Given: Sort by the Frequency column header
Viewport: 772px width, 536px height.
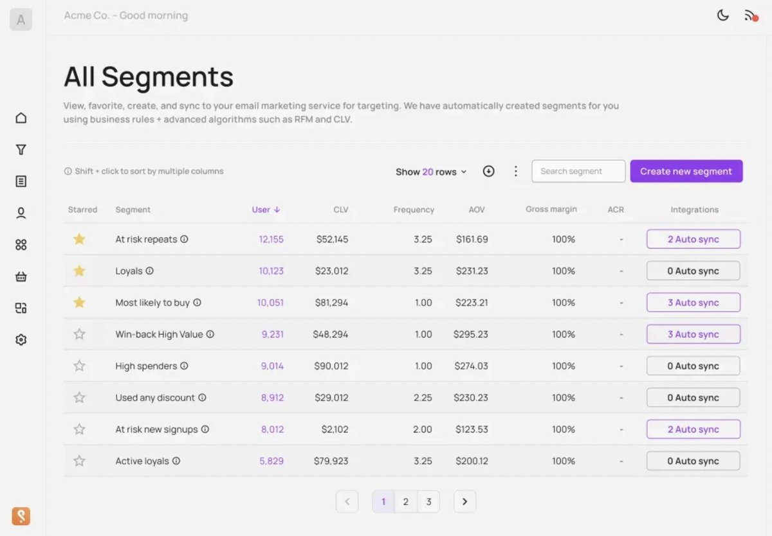Looking at the screenshot, I should coord(414,210).
